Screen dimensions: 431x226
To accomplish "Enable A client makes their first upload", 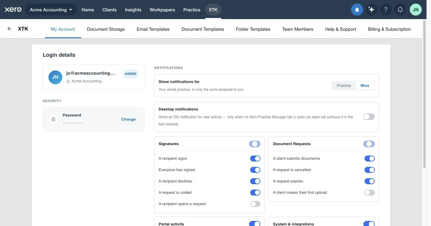I will coord(370,193).
